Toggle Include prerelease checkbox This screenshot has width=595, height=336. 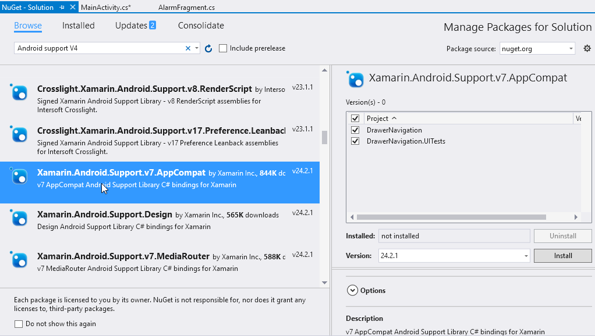(x=223, y=48)
